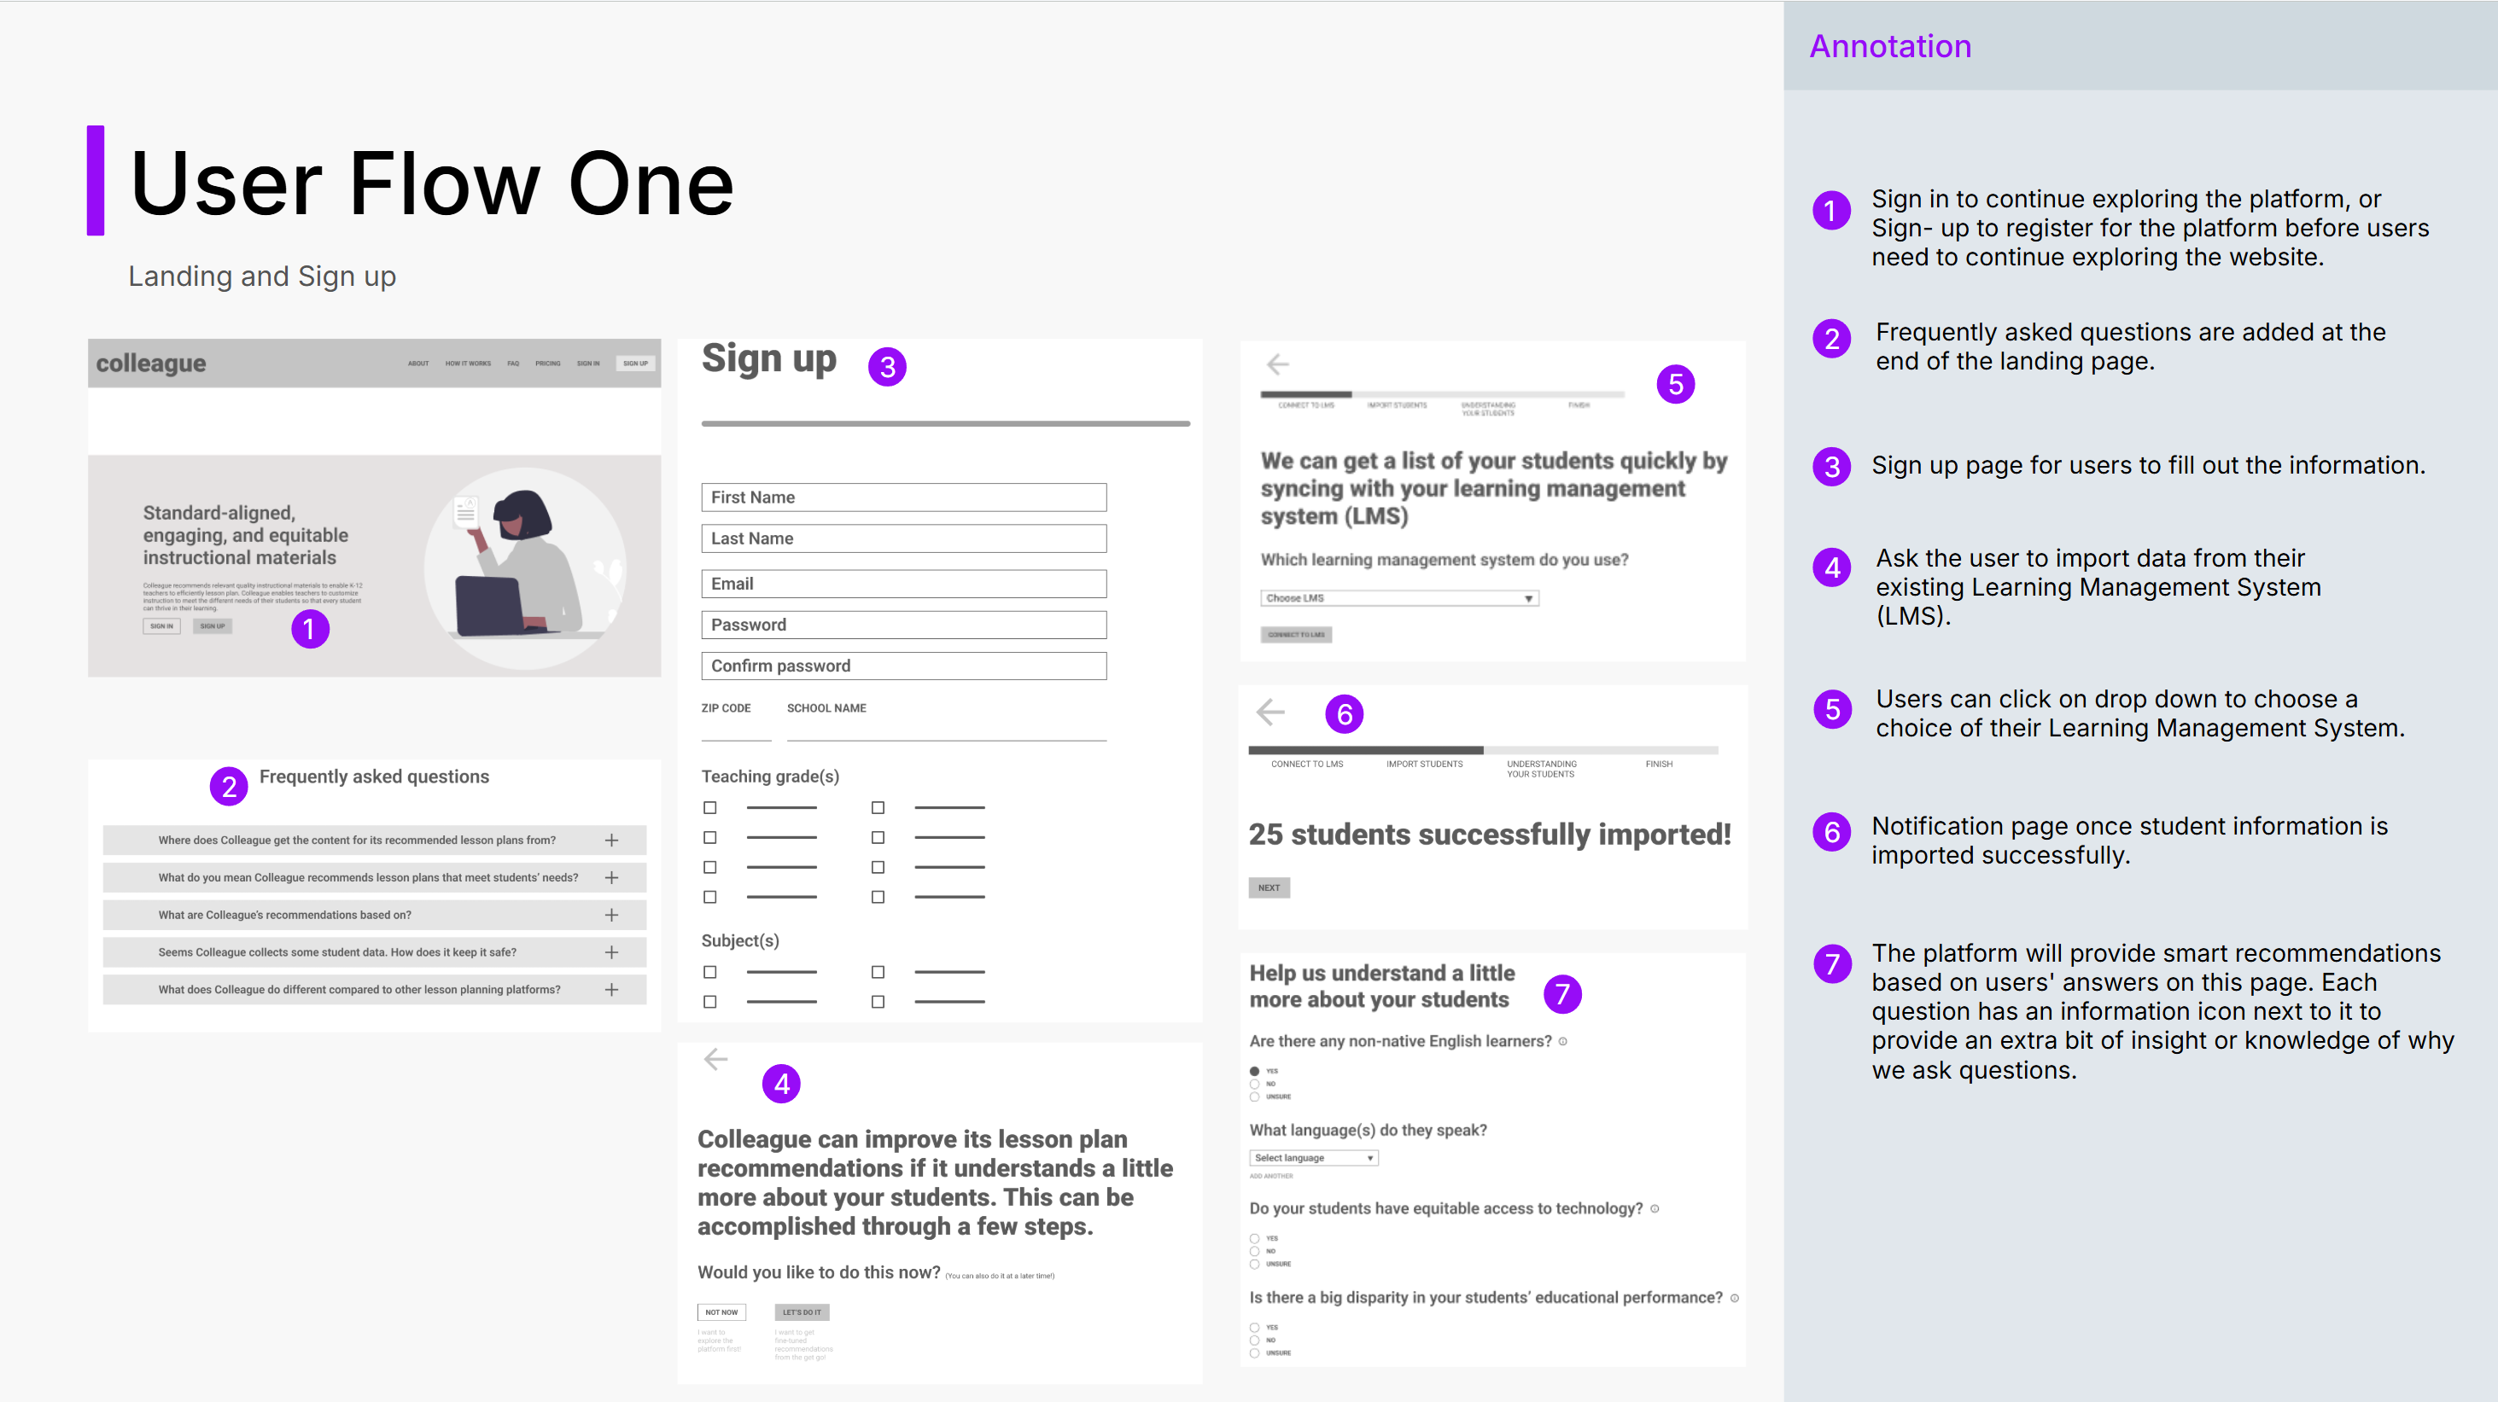Select YES for equitable access to technology
2498x1402 pixels.
coord(1254,1238)
